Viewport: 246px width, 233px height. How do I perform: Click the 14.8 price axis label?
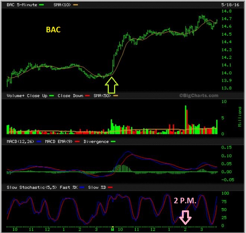(x=227, y=11)
